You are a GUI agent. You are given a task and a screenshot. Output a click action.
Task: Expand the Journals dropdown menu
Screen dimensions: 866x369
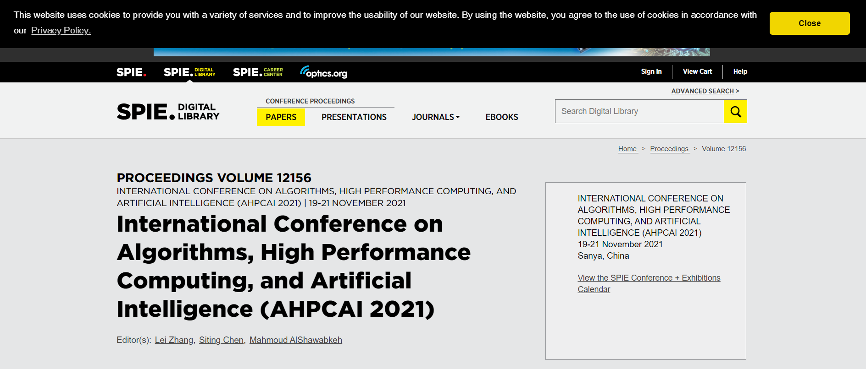click(436, 117)
